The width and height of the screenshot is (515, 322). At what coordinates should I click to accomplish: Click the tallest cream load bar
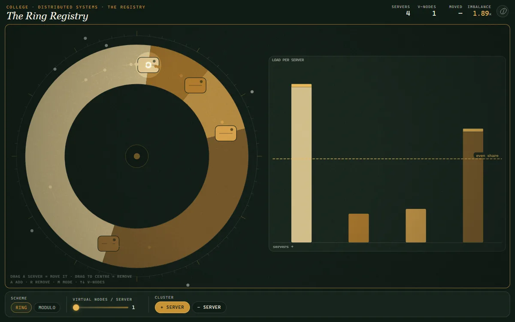301,163
